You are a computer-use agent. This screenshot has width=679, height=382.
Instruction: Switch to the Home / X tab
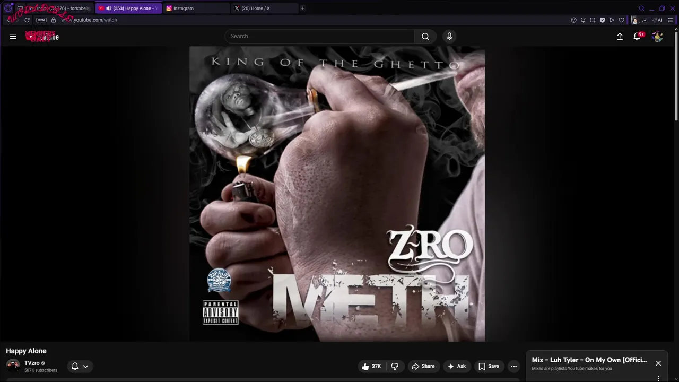pos(265,8)
